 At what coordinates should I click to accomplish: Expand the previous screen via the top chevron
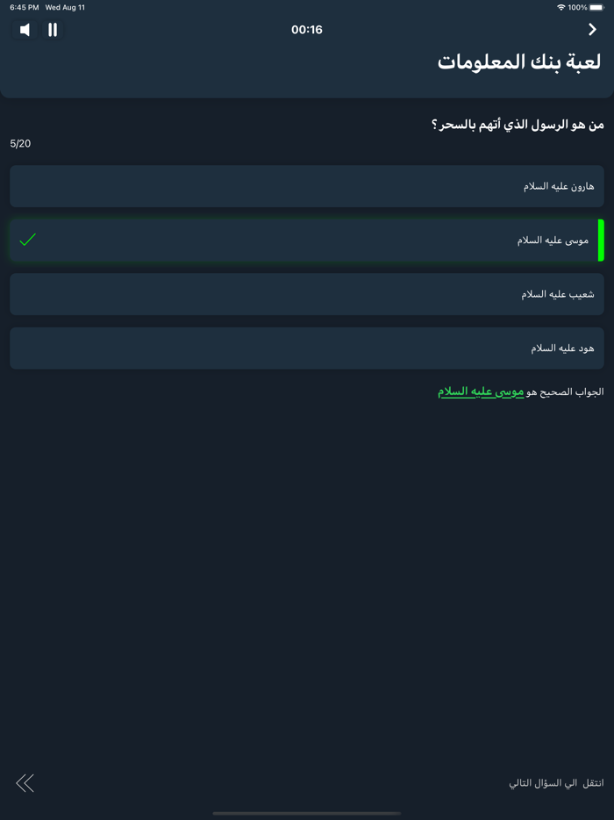(x=593, y=29)
